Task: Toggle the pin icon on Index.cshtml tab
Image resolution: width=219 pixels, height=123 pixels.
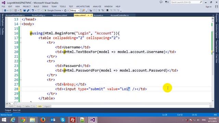Action: (x=88, y=15)
